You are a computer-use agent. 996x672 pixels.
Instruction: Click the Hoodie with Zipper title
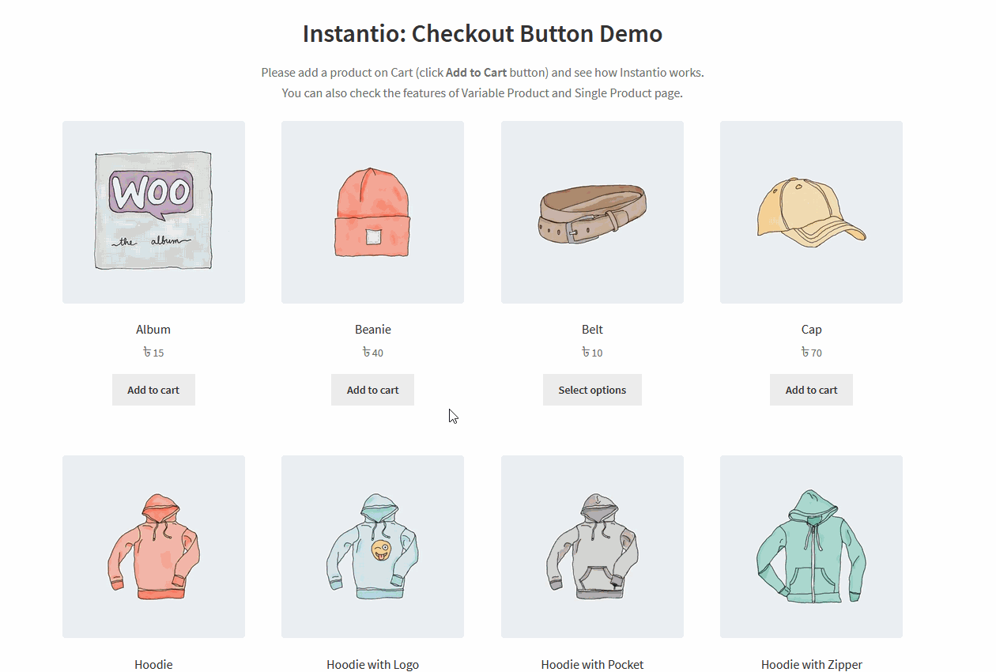coord(812,665)
